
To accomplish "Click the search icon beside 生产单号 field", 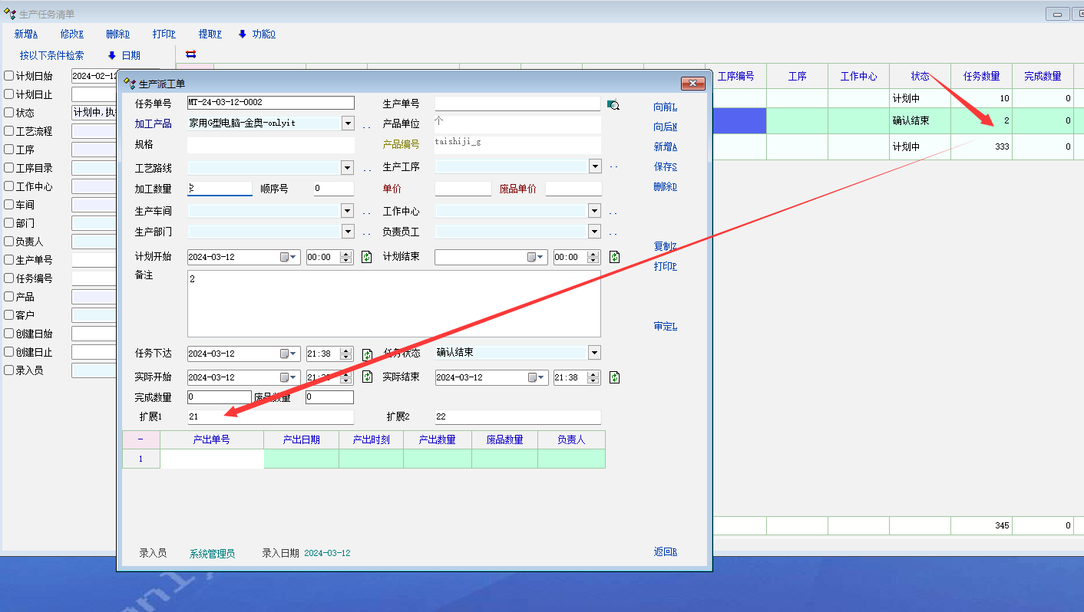I will pos(613,105).
